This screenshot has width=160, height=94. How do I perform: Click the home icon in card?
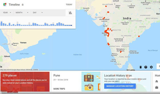click(x=157, y=81)
